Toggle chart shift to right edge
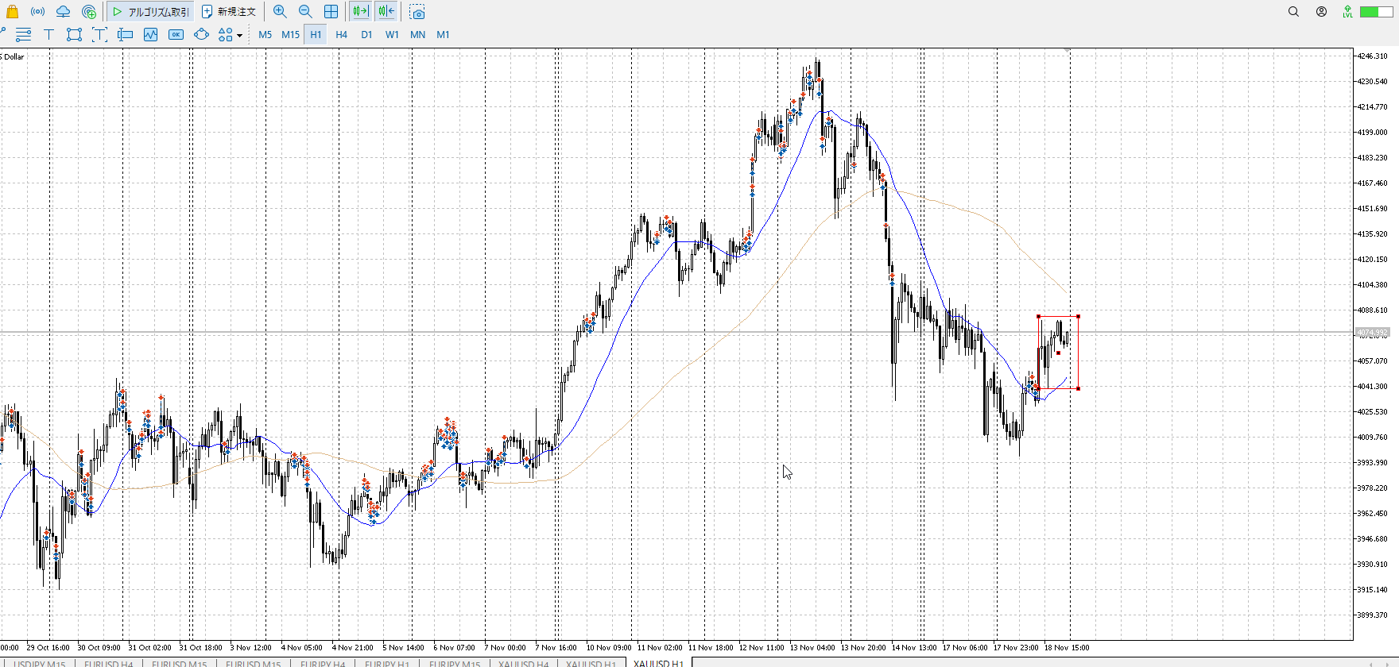Viewport: 1399px width, 667px height. click(x=386, y=12)
